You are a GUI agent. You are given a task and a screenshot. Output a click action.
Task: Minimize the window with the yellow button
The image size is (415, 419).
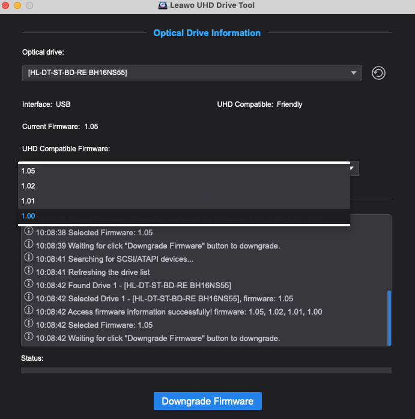tap(17, 5)
